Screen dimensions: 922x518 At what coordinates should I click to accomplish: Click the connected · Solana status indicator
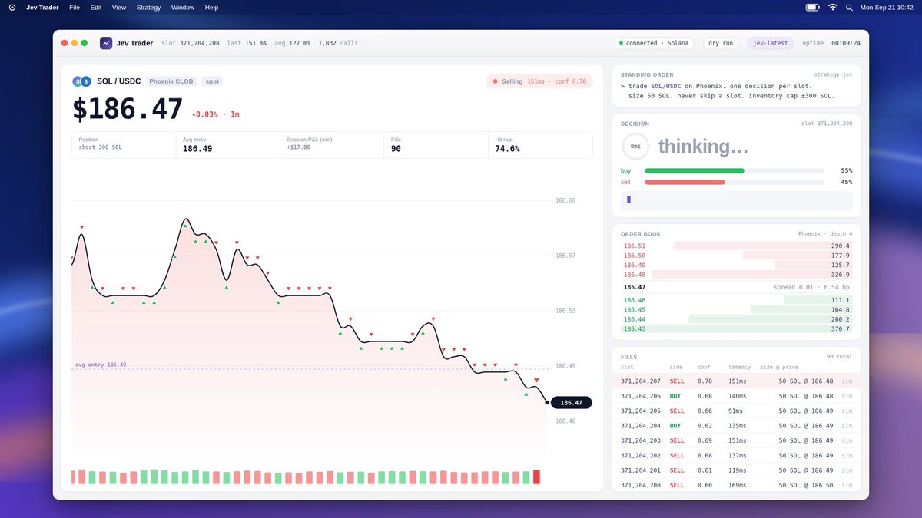click(x=654, y=43)
